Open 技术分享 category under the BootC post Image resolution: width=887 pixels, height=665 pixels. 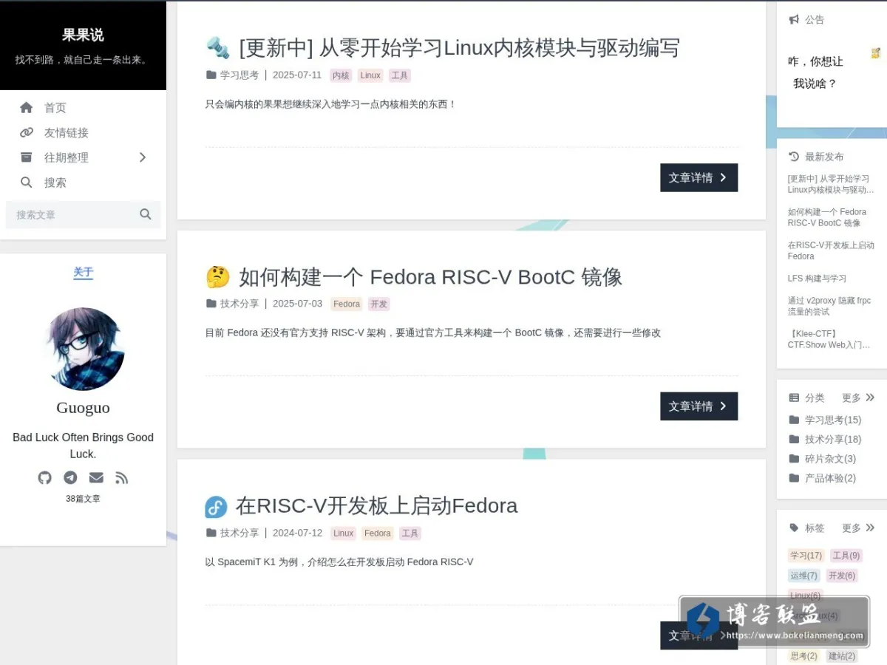point(239,304)
